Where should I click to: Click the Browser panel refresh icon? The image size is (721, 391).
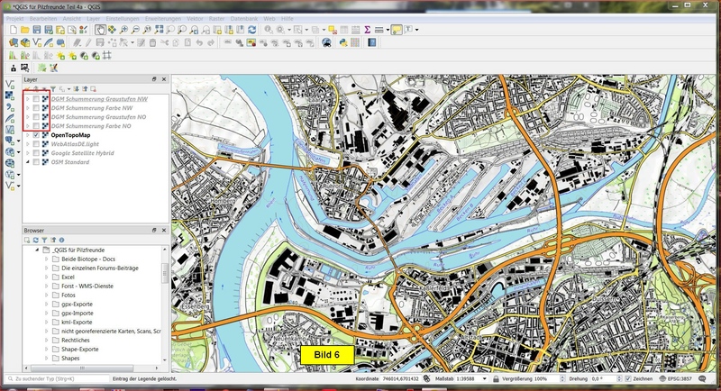[37, 241]
